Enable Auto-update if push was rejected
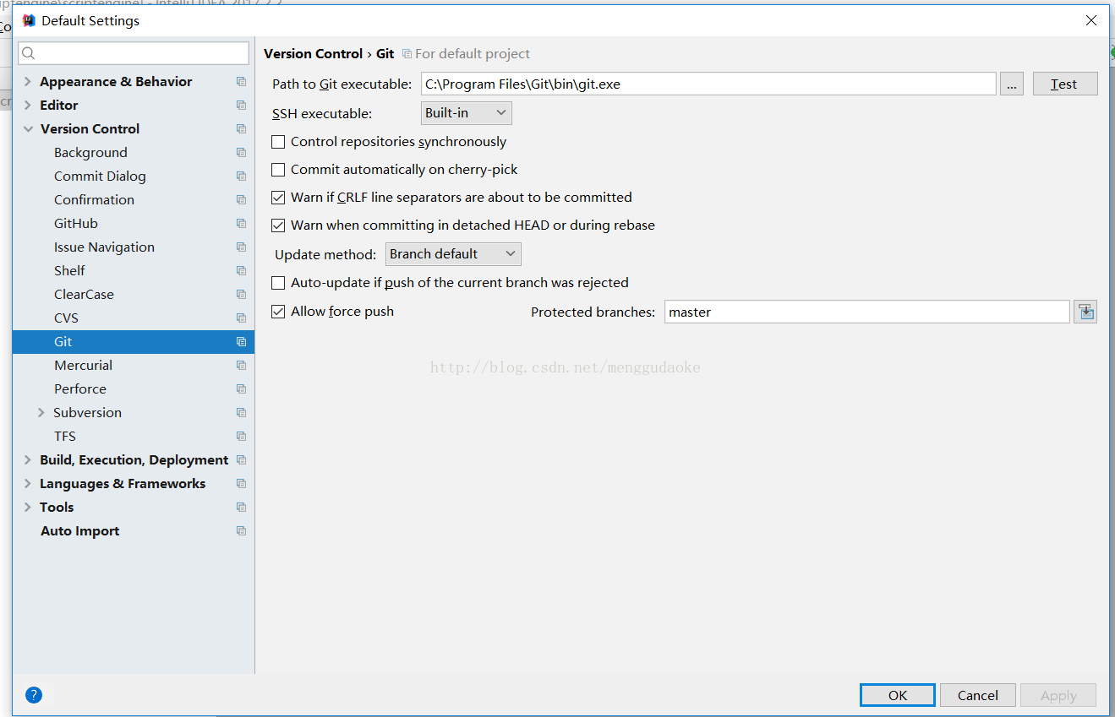This screenshot has width=1115, height=717. pos(278,283)
